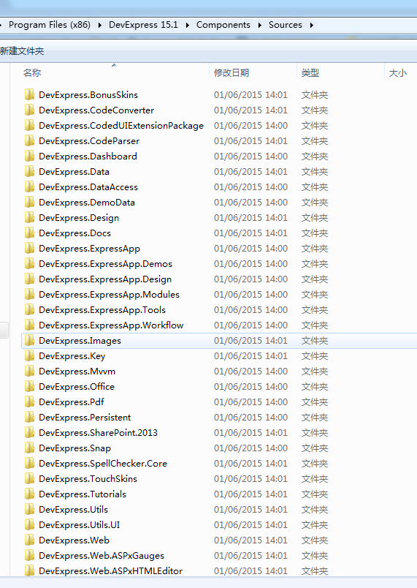Click the DevExpress.Docs folder icon
The height and width of the screenshot is (588, 417).
point(29,233)
